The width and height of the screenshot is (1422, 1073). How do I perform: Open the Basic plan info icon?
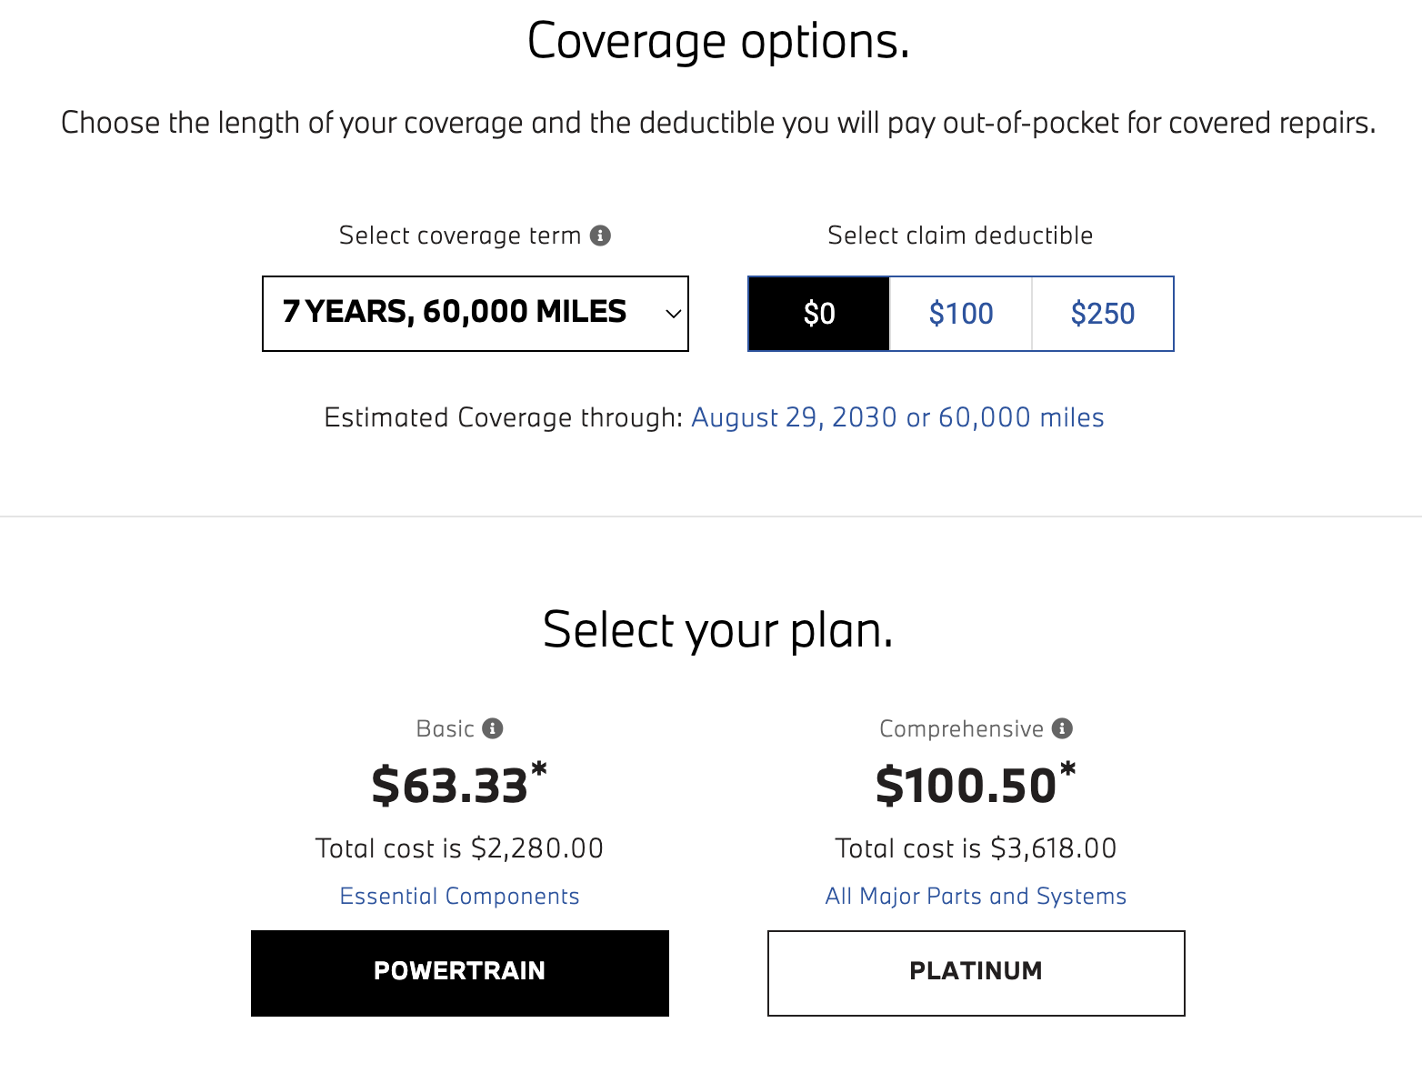(x=493, y=728)
